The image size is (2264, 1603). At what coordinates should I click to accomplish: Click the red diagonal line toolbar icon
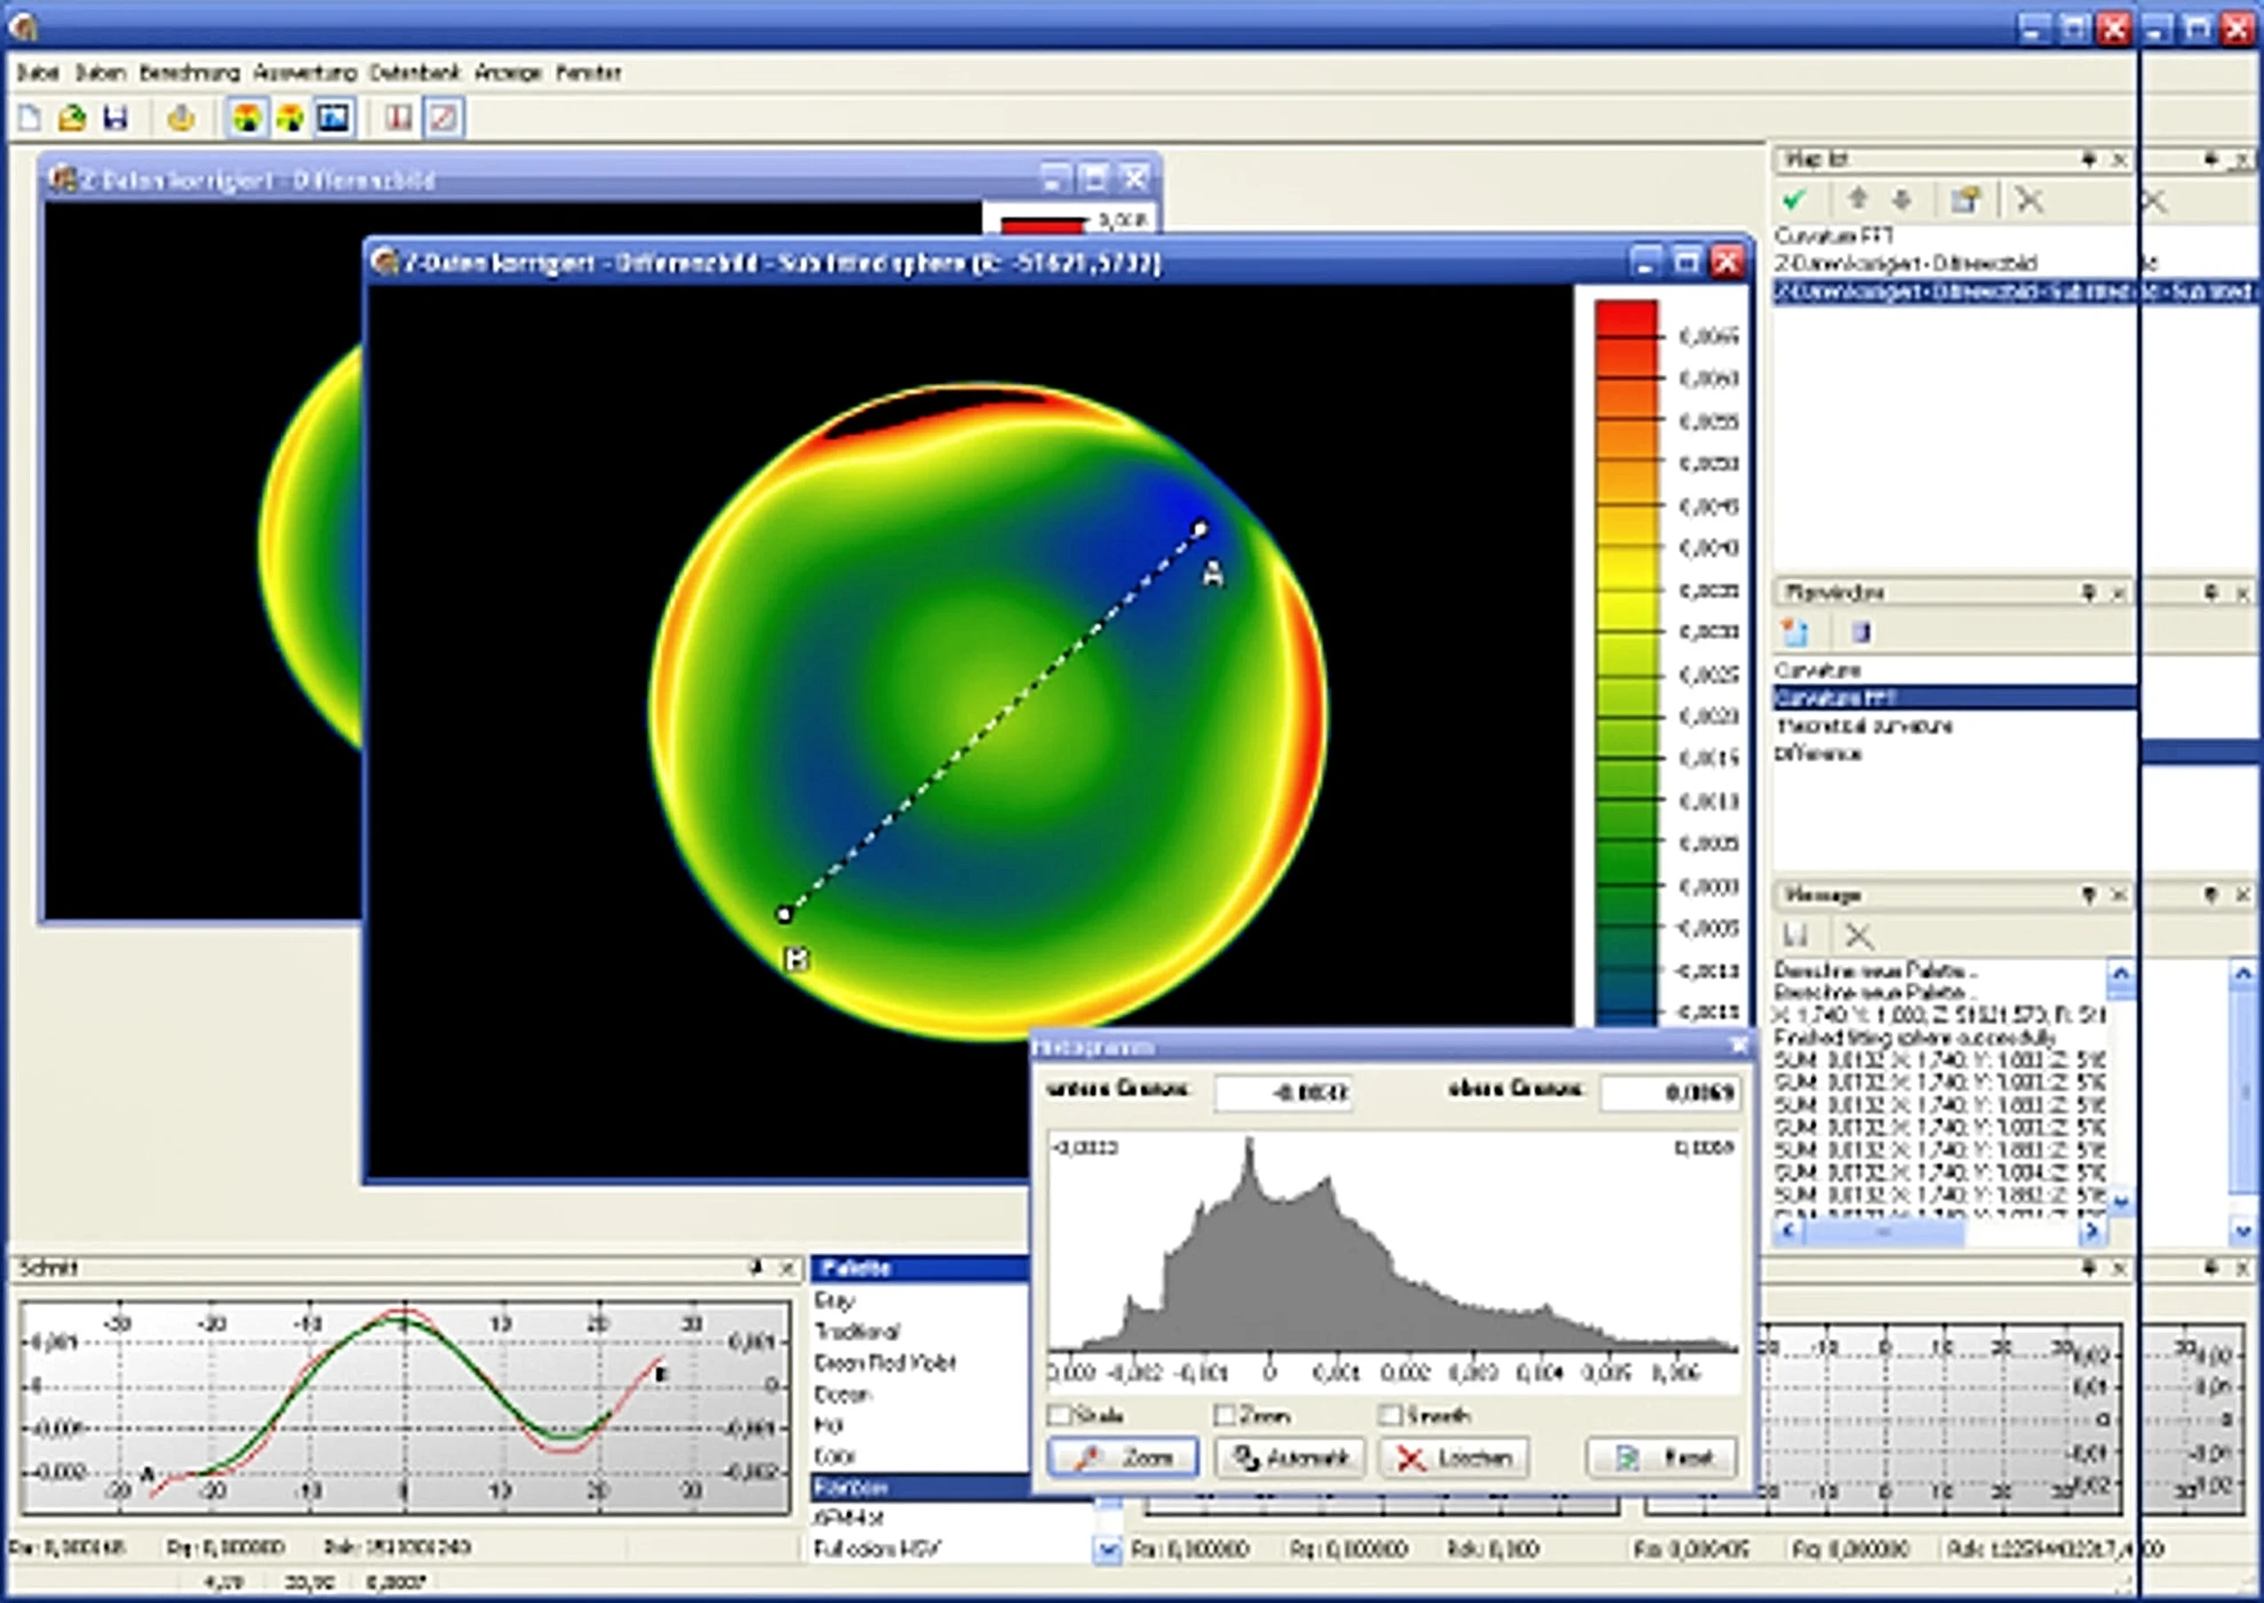444,118
